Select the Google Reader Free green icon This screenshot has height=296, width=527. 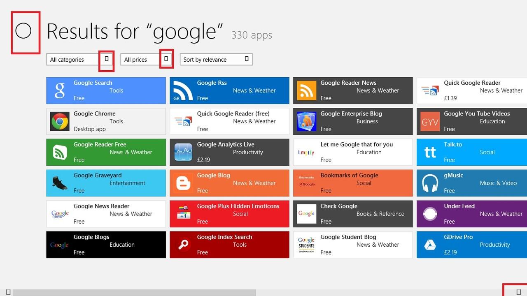60,152
